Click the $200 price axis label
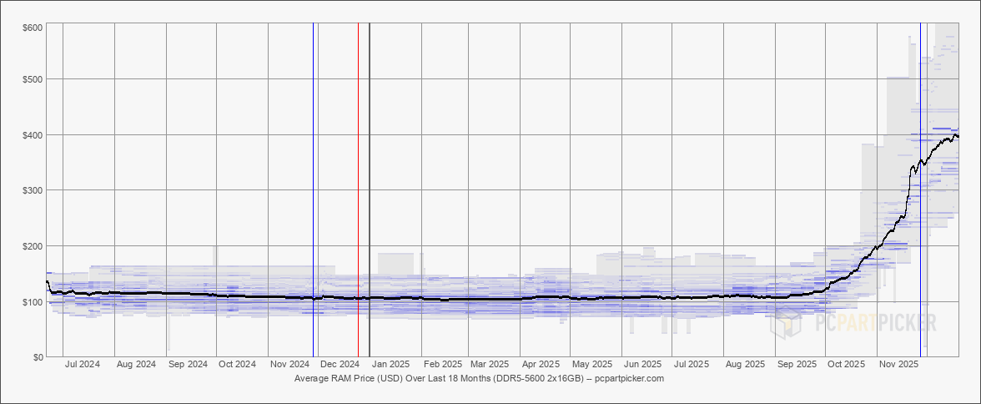Screen dimensions: 981x404 click(32, 246)
